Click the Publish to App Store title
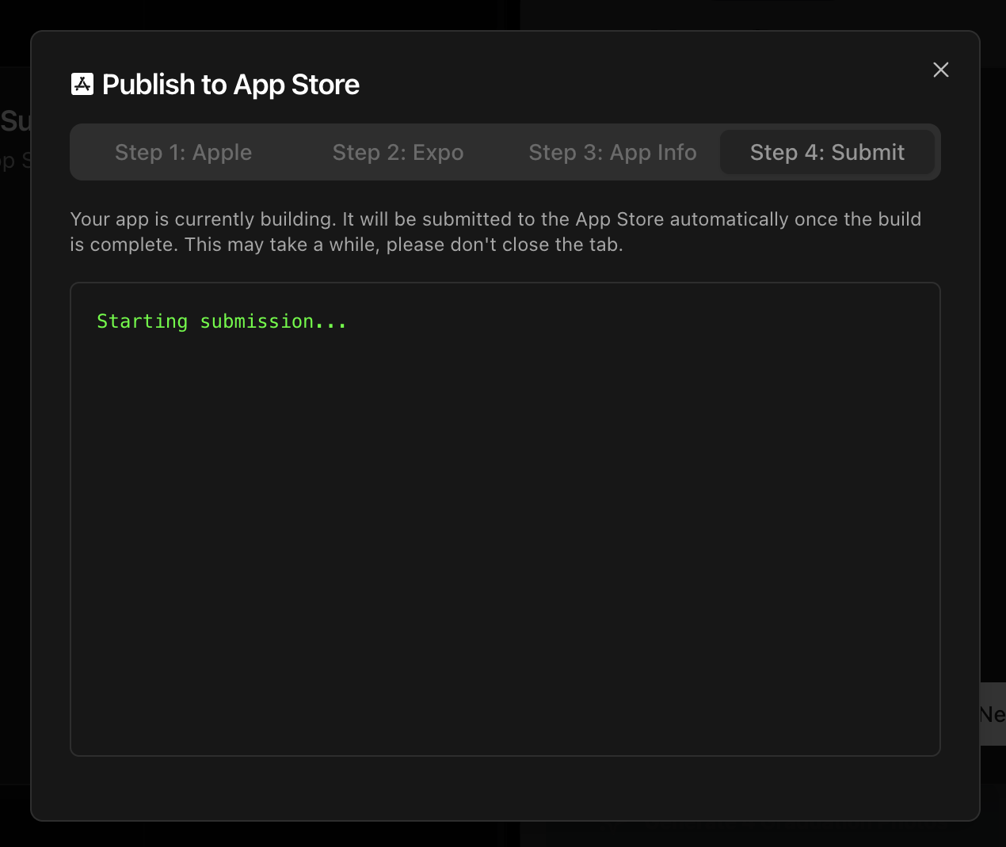1006x847 pixels. tap(231, 84)
